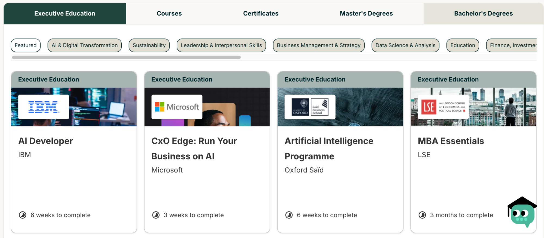Select the Featured filter chip
Image resolution: width=544 pixels, height=238 pixels.
(x=26, y=45)
